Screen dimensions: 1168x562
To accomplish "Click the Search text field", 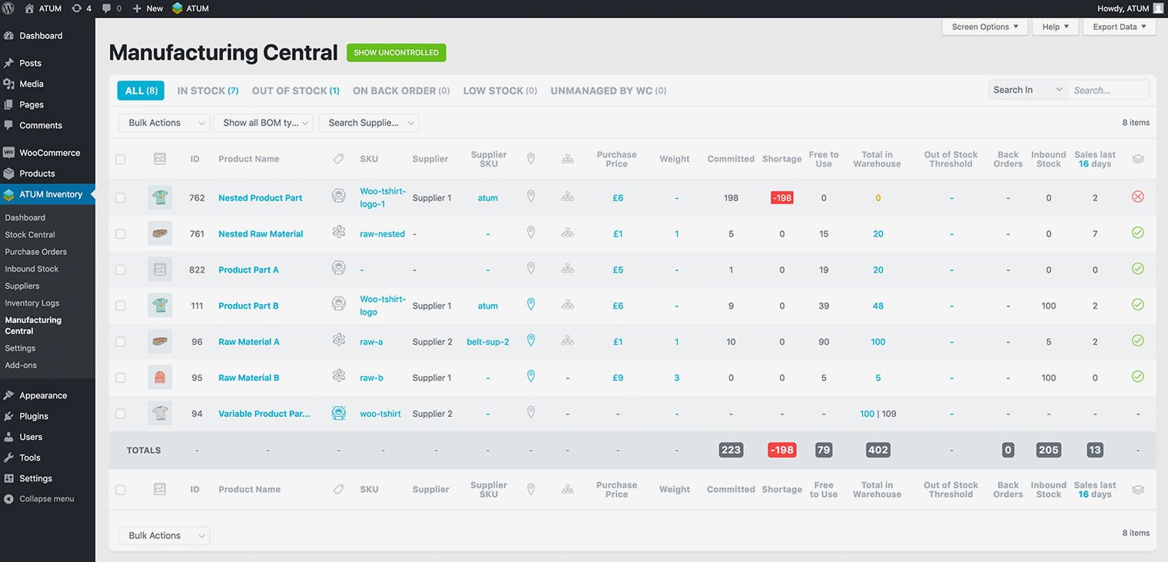I will pyautogui.click(x=1107, y=90).
